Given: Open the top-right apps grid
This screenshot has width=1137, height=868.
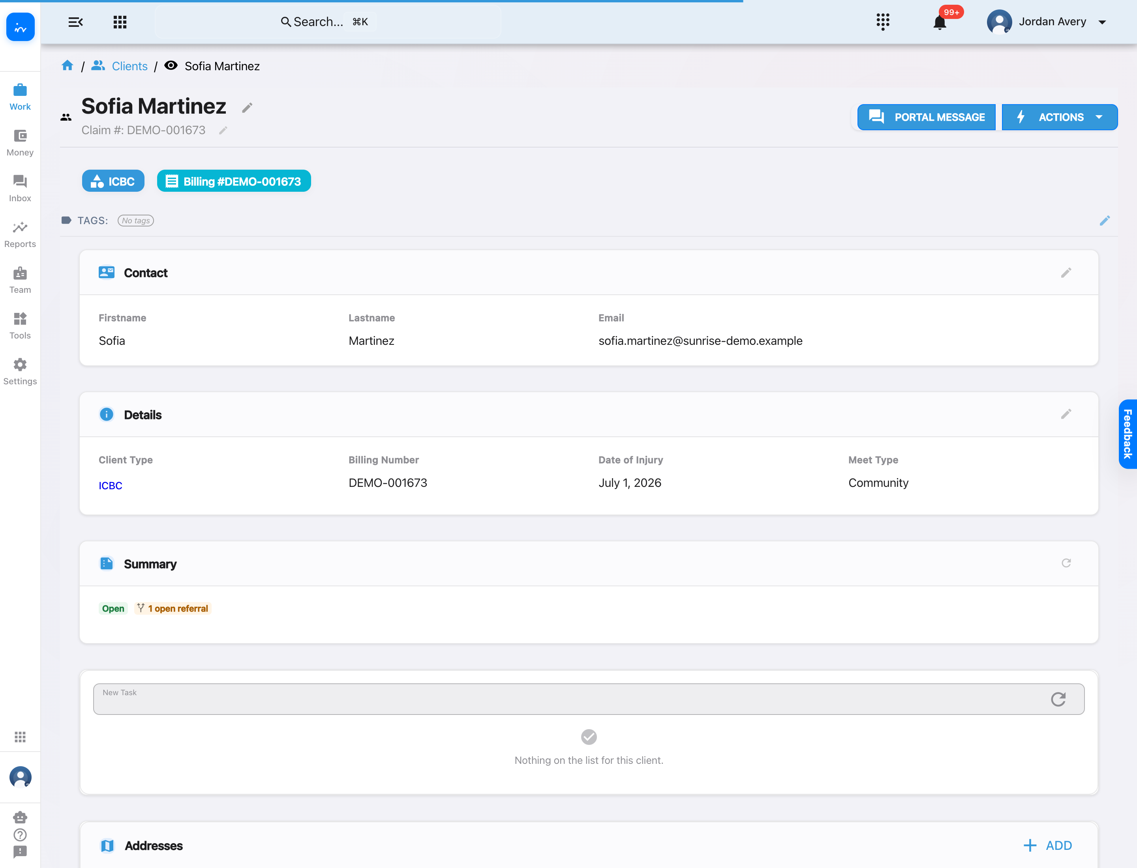Looking at the screenshot, I should click(883, 22).
